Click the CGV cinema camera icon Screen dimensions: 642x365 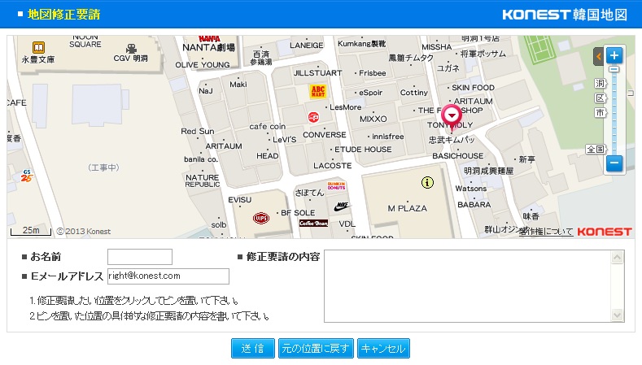(132, 49)
